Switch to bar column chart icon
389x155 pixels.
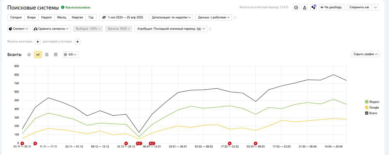pyautogui.click(x=56, y=55)
